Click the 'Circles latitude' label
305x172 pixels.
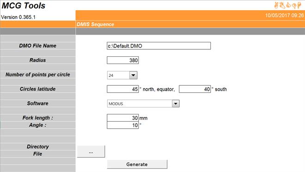(x=38, y=89)
